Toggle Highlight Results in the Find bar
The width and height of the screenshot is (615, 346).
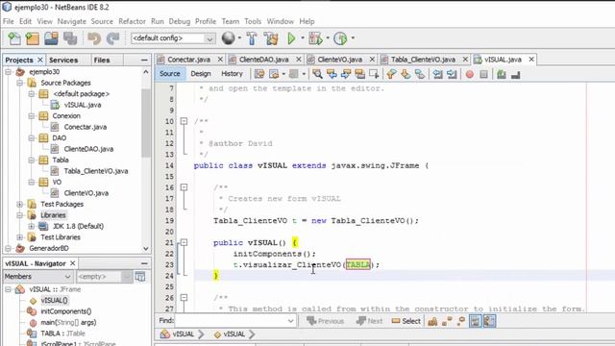(476, 321)
